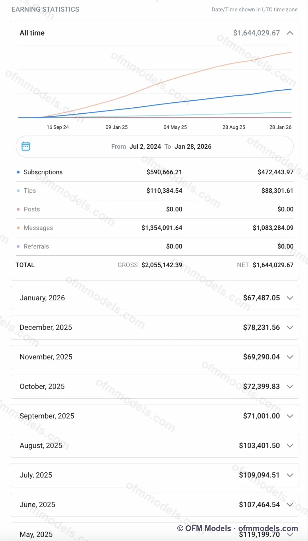Expand November, 2025 chevron arrow

point(290,357)
